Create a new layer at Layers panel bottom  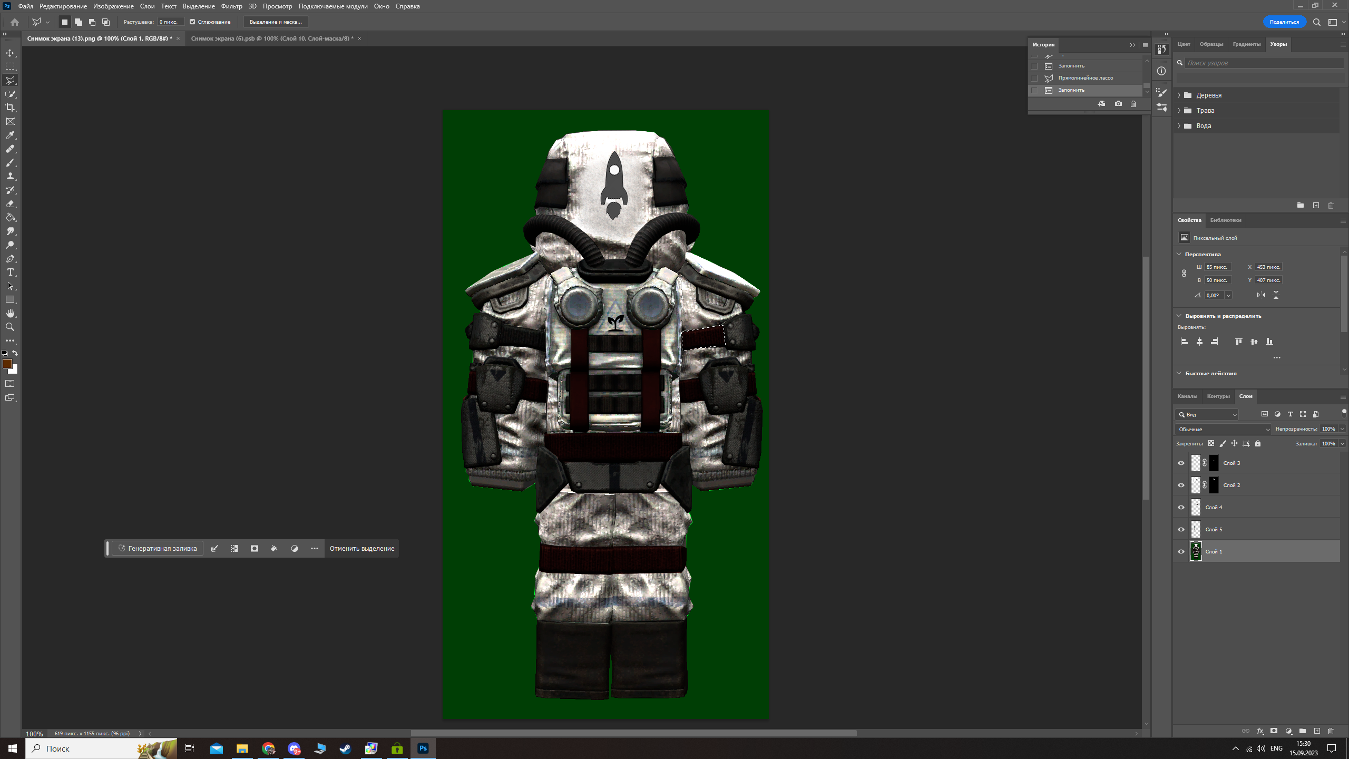(1317, 731)
